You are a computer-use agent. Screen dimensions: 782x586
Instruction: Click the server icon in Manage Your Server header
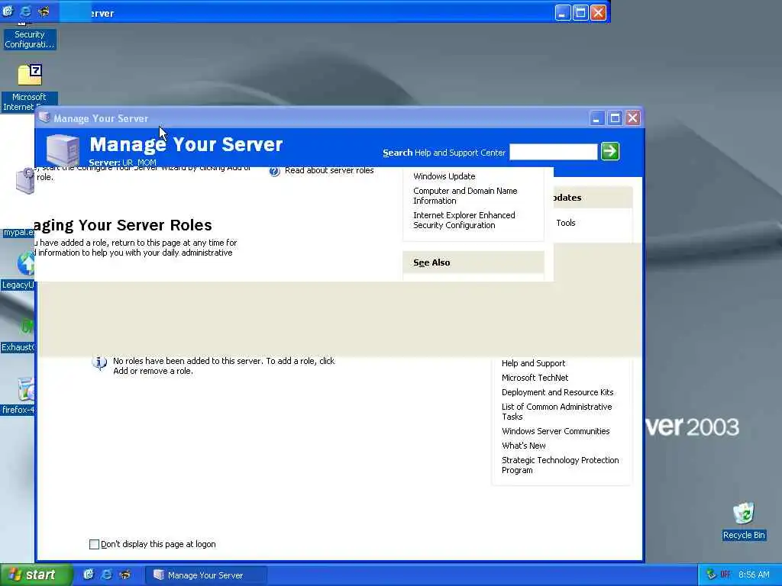coord(63,150)
